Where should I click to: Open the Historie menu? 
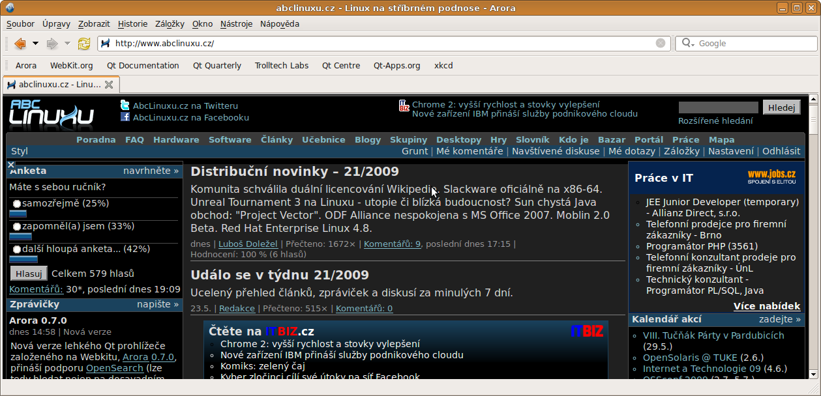[133, 24]
